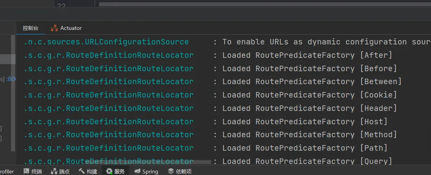The width and height of the screenshot is (431, 175).
Task: Show the 依赖项 dependencies stack icon
Action: [x=171, y=171]
